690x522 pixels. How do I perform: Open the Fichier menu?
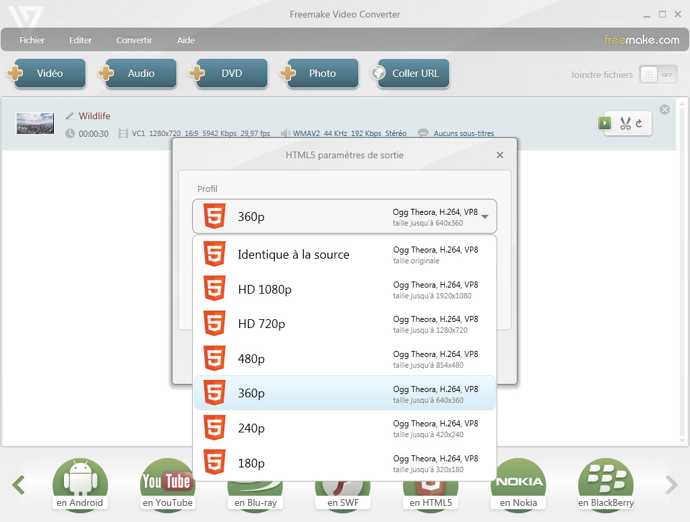pyautogui.click(x=32, y=40)
